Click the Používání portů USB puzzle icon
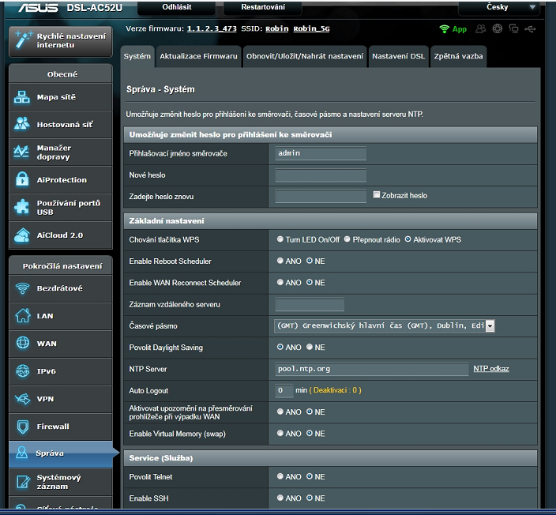Screen dimensions: 556x515 pos(22,208)
